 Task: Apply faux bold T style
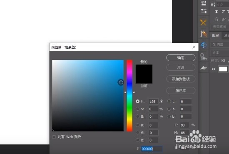217,12
